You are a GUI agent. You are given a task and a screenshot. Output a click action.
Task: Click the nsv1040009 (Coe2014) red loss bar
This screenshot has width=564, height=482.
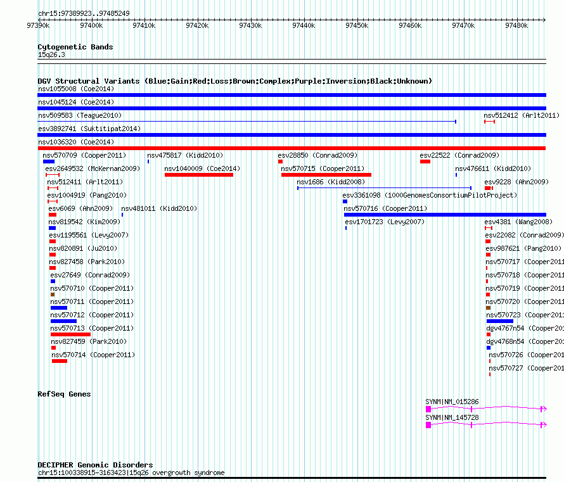(198, 175)
